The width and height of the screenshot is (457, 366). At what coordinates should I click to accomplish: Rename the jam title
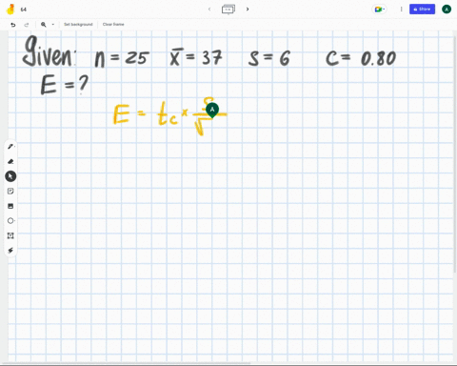24,10
